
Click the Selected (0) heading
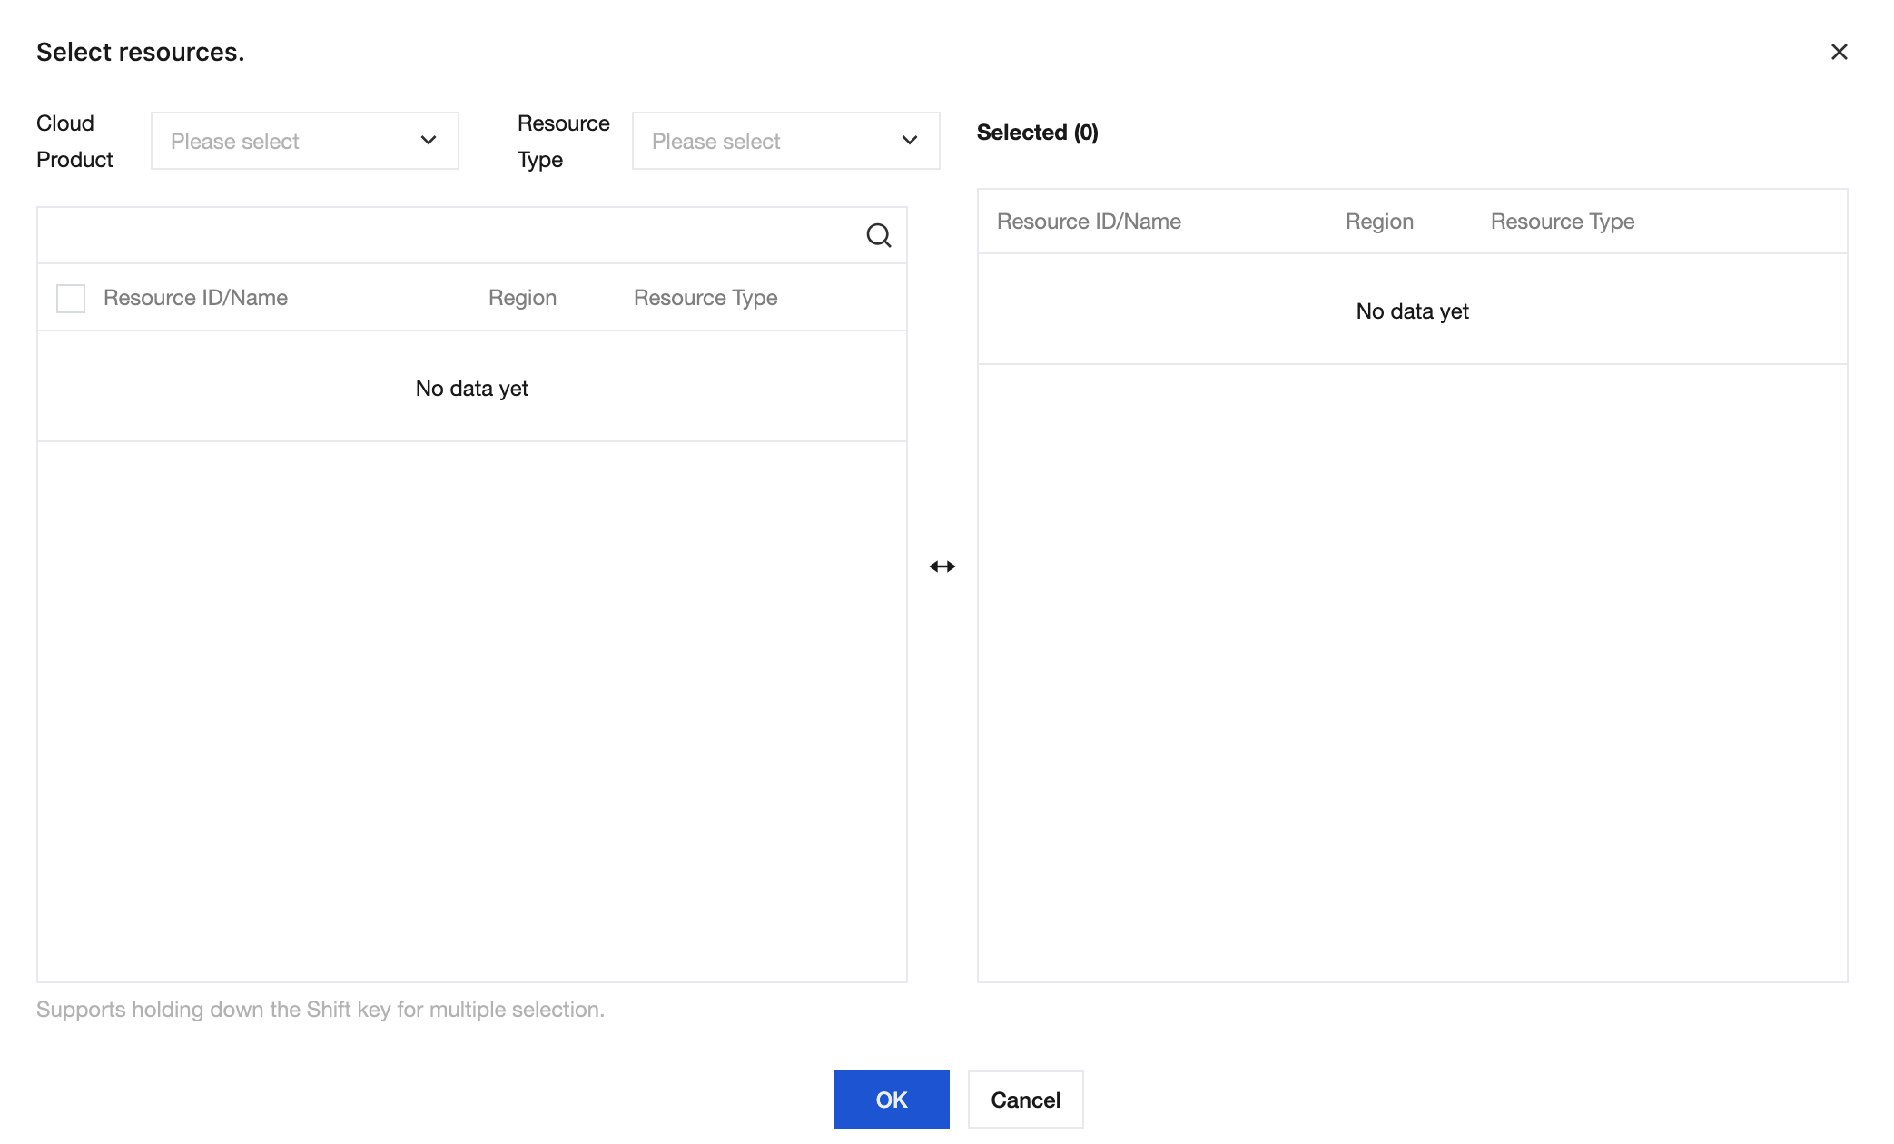(1037, 133)
